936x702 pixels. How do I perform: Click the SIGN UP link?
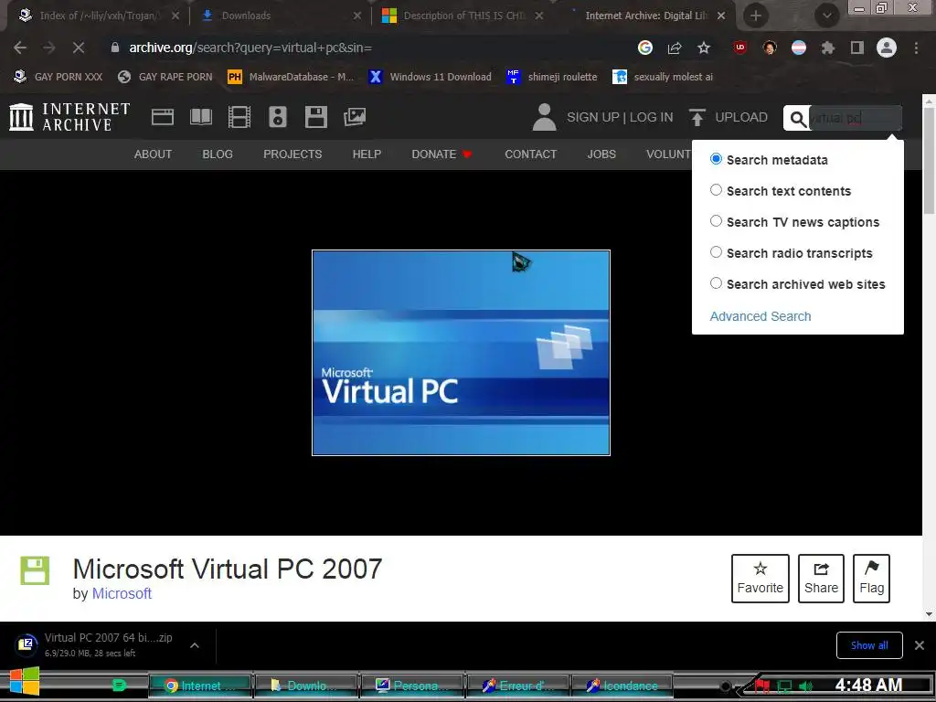(592, 117)
